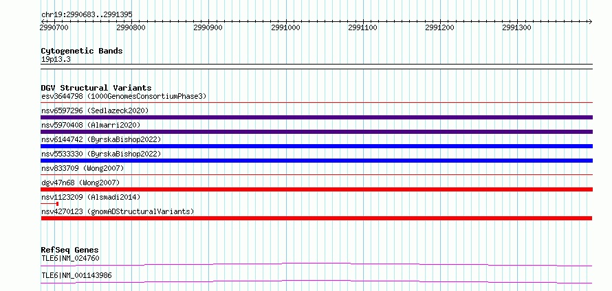The height and width of the screenshot is (291, 612).
Task: Select the purple nsv5970408 Almarri2020 bar
Action: [316, 132]
